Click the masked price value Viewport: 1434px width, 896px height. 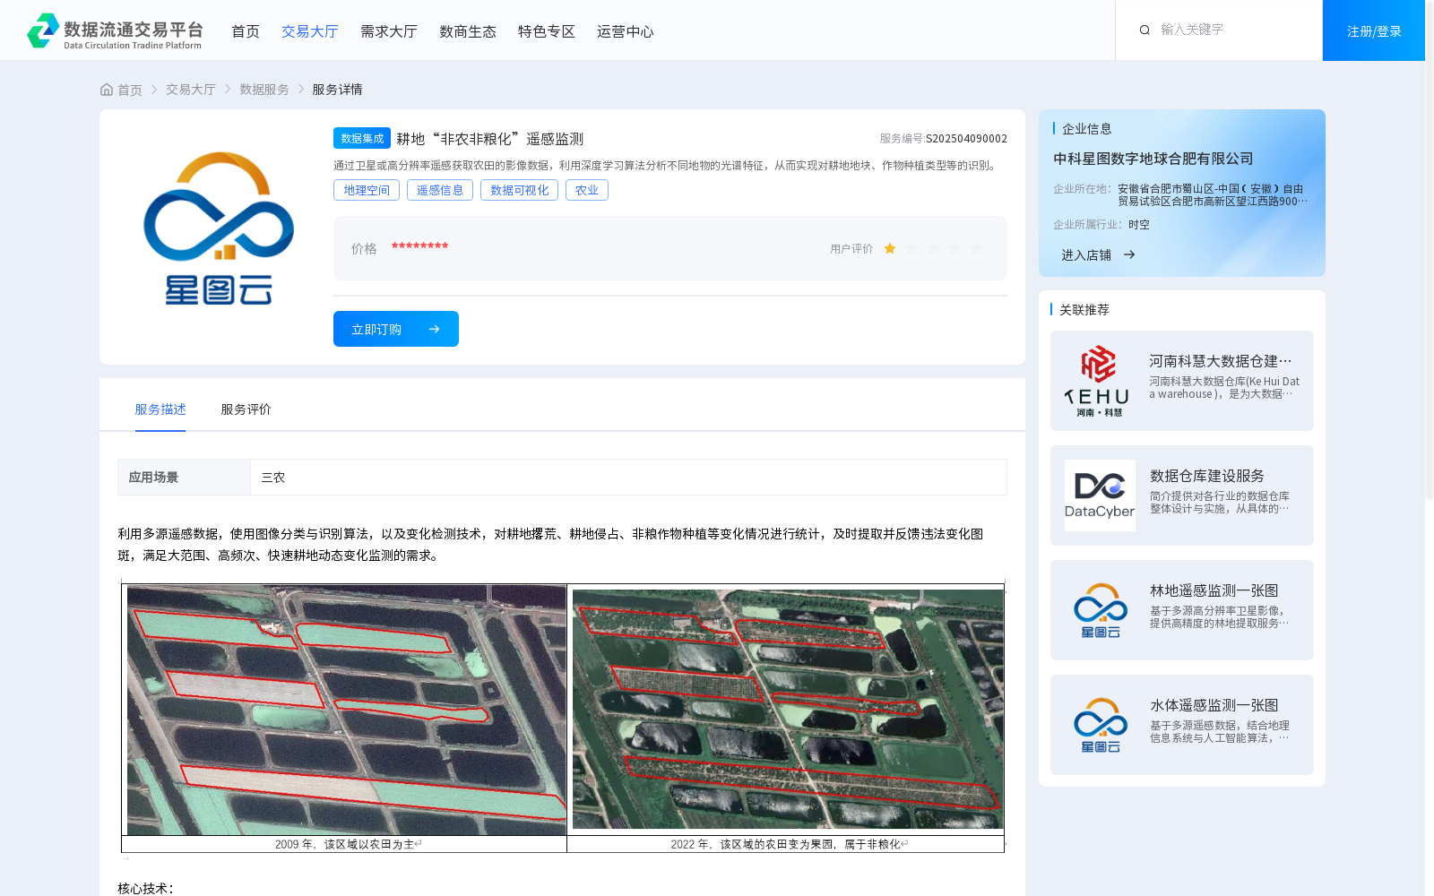419,246
